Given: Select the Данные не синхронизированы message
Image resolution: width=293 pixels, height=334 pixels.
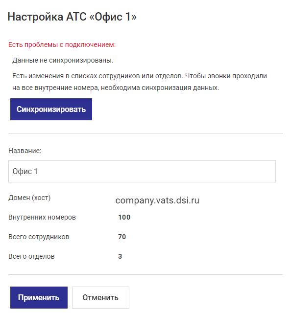Looking at the screenshot, I should coord(63,60).
